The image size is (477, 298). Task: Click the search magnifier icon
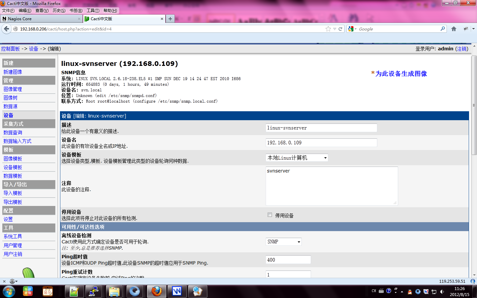(x=443, y=29)
